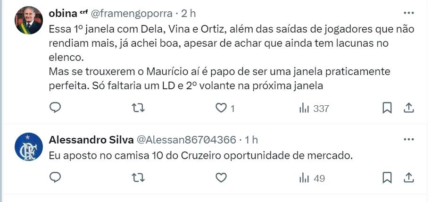Image resolution: width=431 pixels, height=202 pixels.
Task: Share obina's tweet
Action: point(408,108)
